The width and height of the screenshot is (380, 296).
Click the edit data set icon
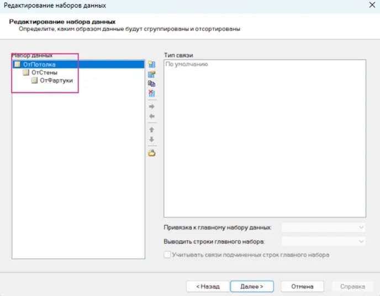[151, 74]
